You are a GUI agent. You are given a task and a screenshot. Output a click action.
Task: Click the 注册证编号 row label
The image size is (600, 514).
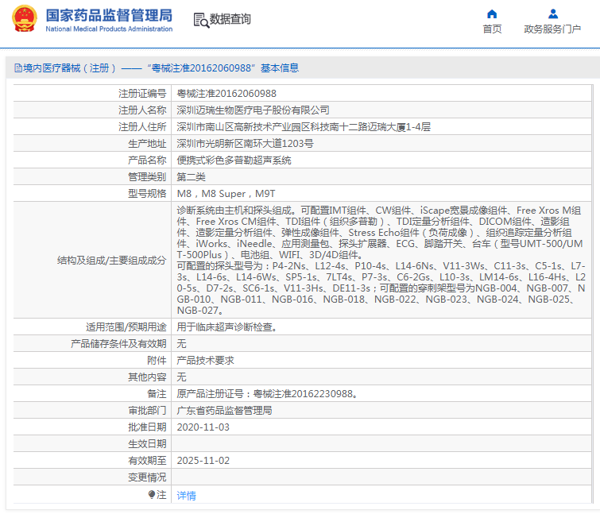click(x=142, y=93)
